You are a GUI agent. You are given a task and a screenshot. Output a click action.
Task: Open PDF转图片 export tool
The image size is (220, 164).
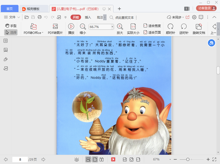[x=55, y=29]
